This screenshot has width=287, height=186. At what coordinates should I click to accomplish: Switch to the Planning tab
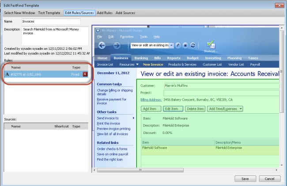tap(234, 58)
